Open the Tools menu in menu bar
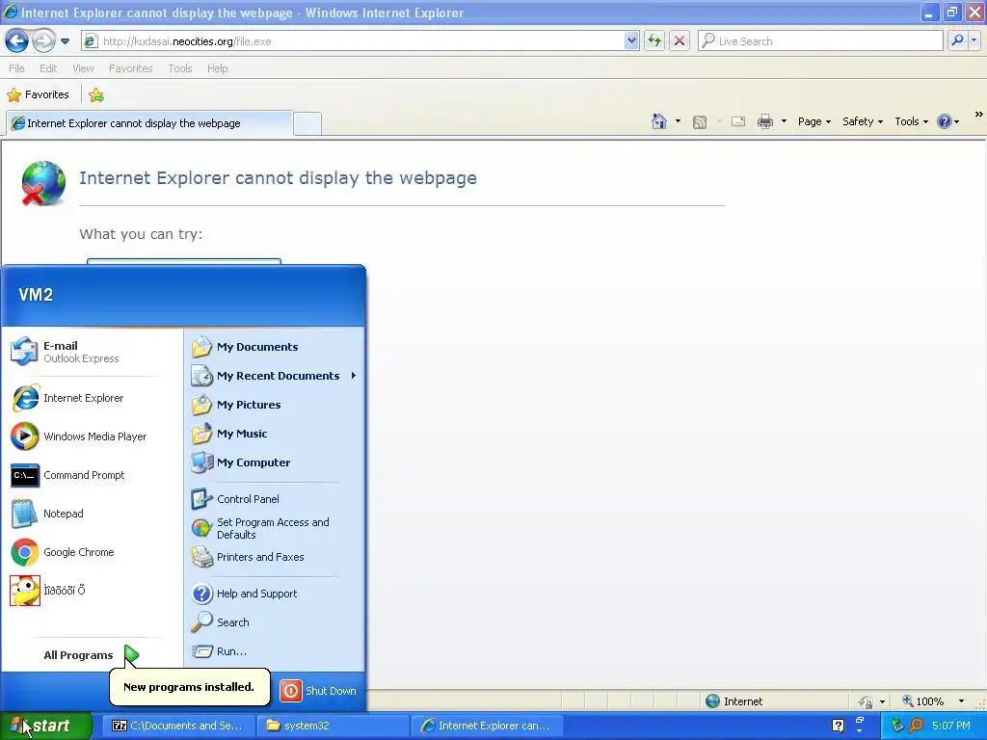This screenshot has width=987, height=740. pos(180,68)
